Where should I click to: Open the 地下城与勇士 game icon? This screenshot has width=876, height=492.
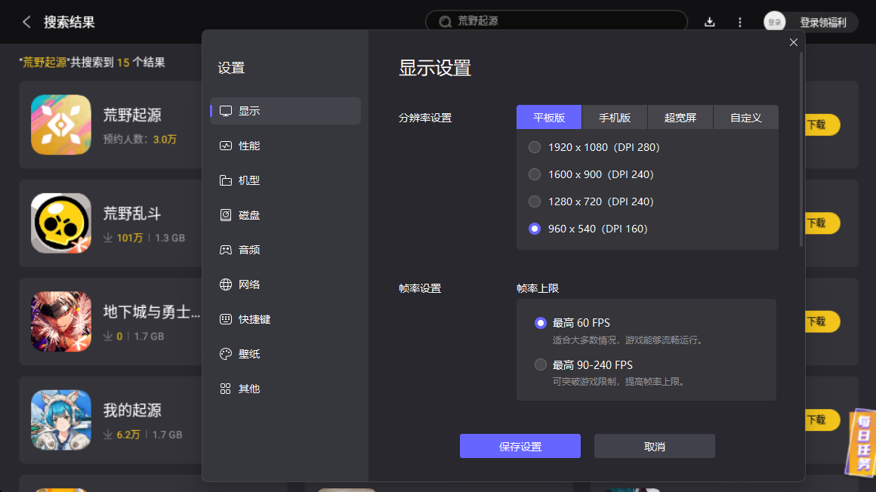point(61,321)
